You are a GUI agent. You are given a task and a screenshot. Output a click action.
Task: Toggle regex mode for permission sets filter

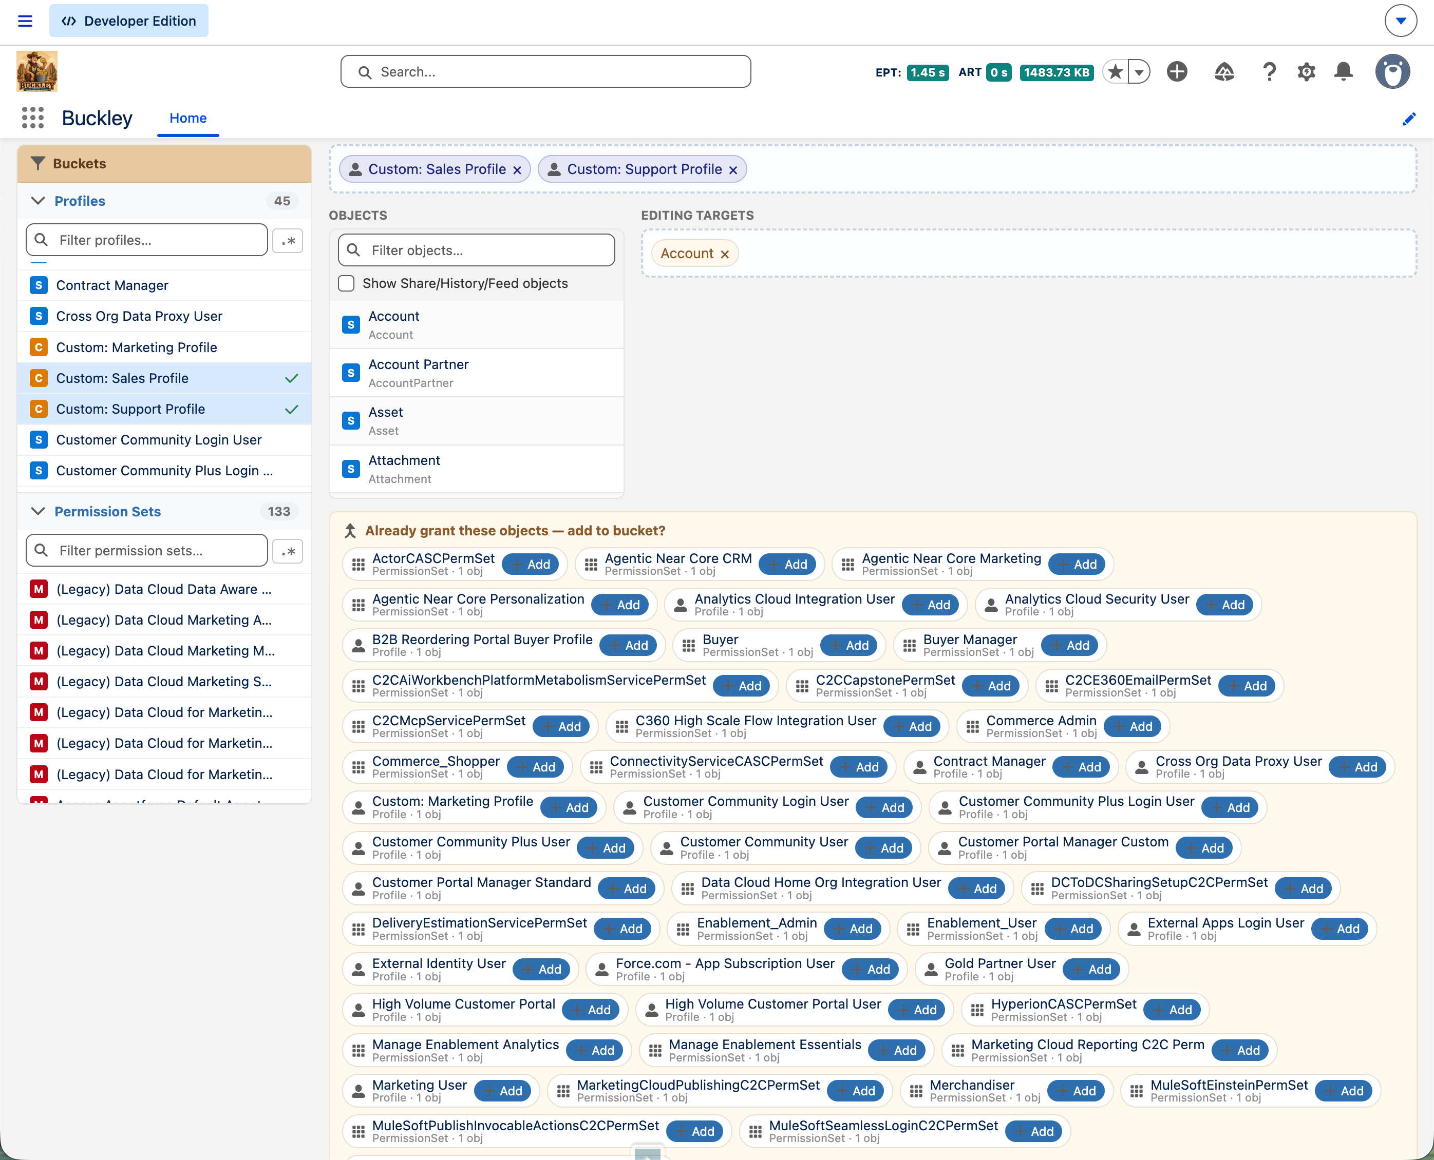click(288, 551)
